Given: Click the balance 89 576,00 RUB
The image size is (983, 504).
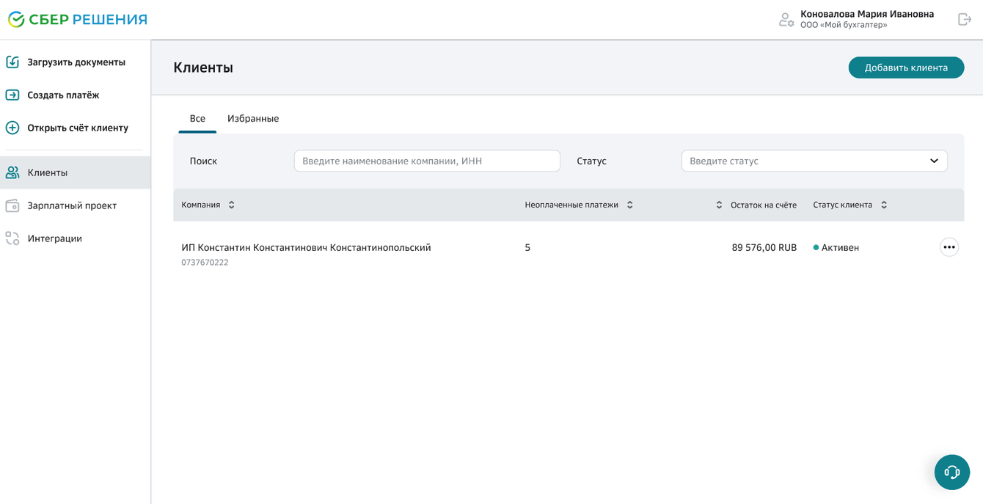Looking at the screenshot, I should pyautogui.click(x=764, y=248).
